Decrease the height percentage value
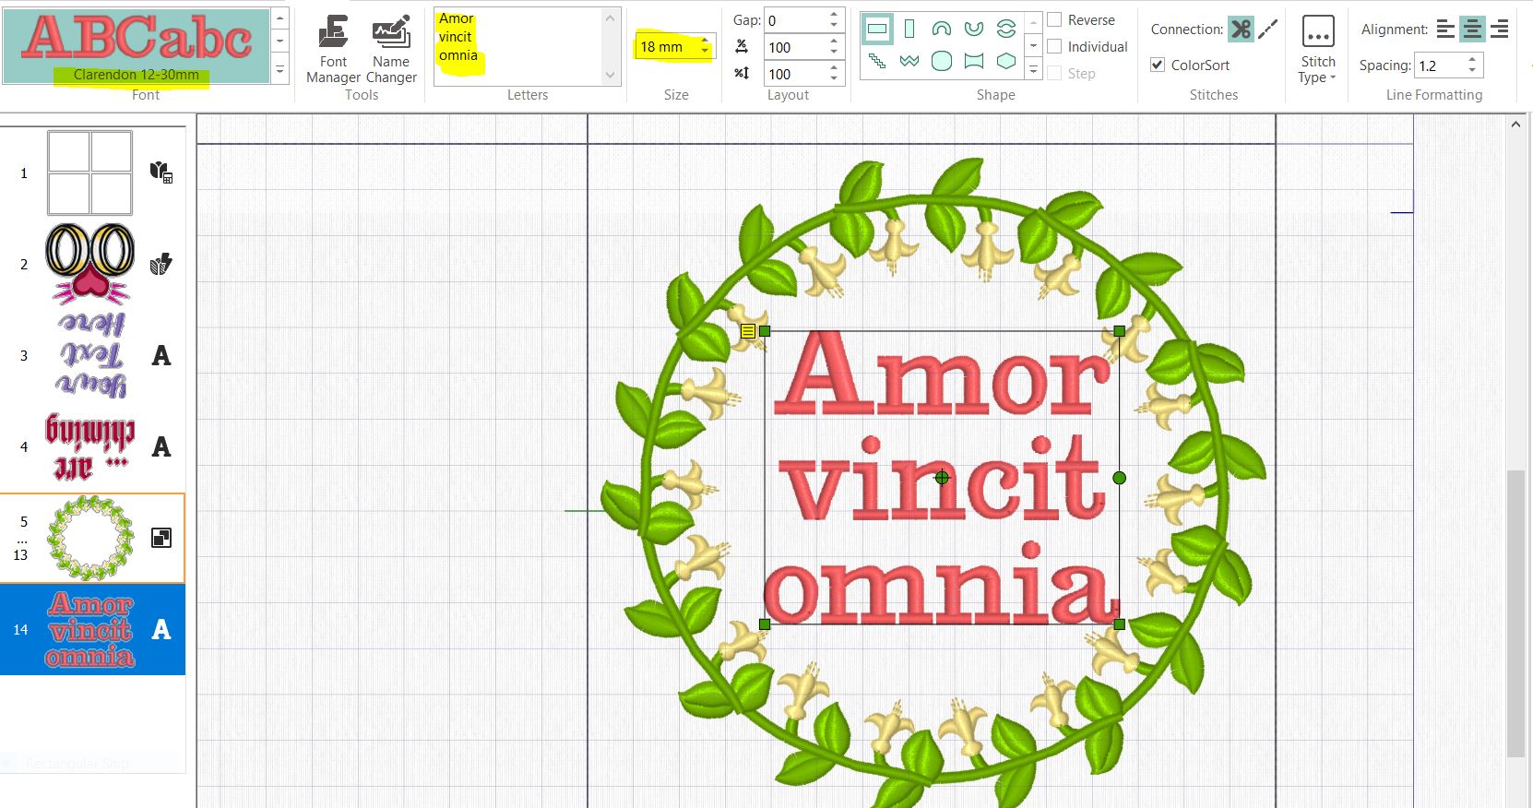Screen dimensions: 1533x808 [x=834, y=78]
